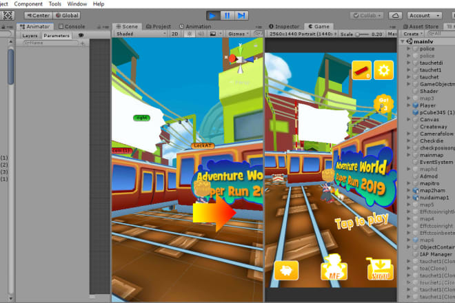The image size is (455, 303).
Task: Open the Help menu
Action: point(99,4)
